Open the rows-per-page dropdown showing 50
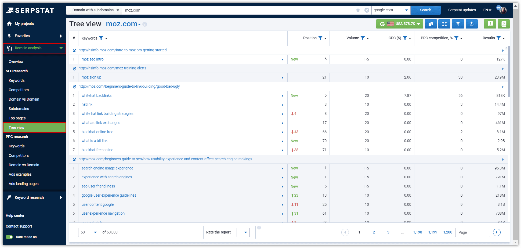 point(89,232)
